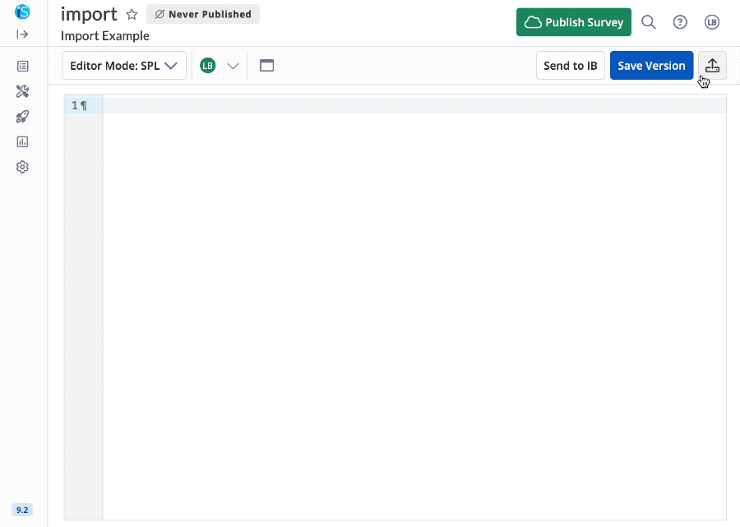Click the search magnifier icon
This screenshot has height=527, width=740.
pyautogui.click(x=648, y=22)
